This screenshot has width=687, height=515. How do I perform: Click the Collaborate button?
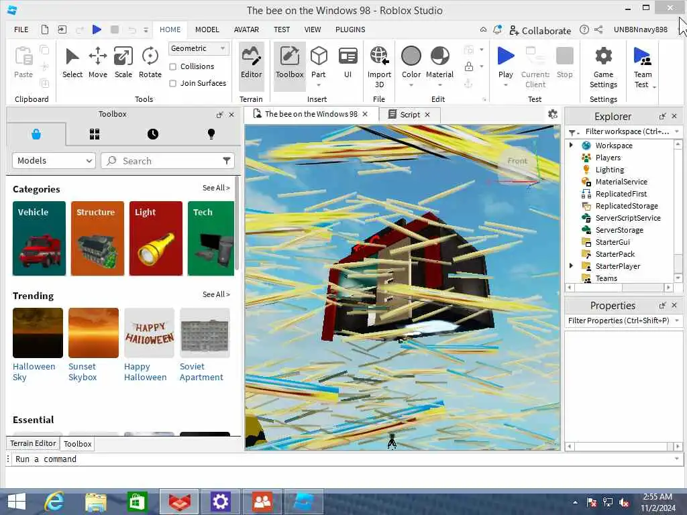[540, 30]
